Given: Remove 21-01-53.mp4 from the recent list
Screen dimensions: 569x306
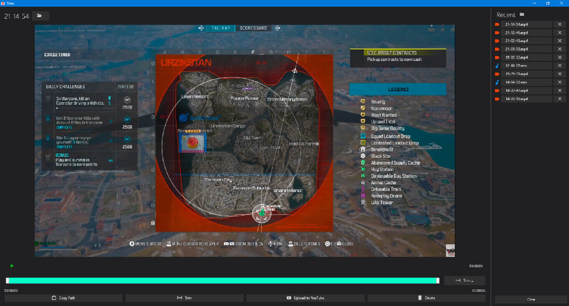Looking at the screenshot, I should tap(560, 49).
